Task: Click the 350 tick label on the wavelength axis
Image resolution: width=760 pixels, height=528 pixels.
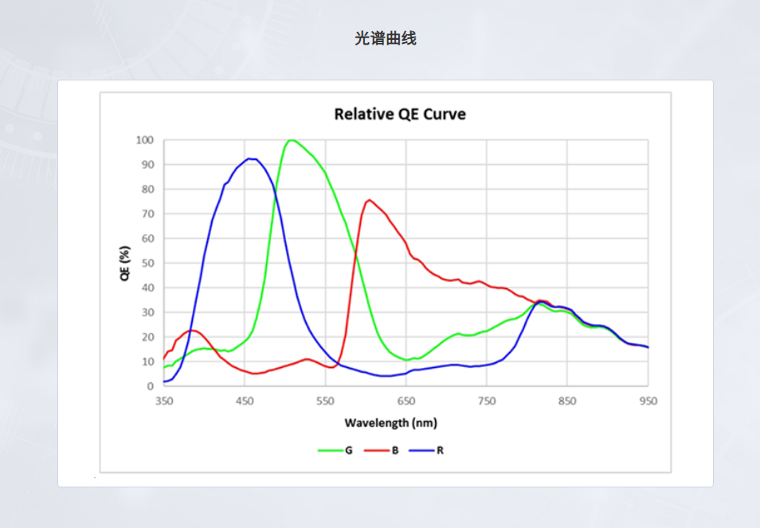Action: [x=164, y=401]
